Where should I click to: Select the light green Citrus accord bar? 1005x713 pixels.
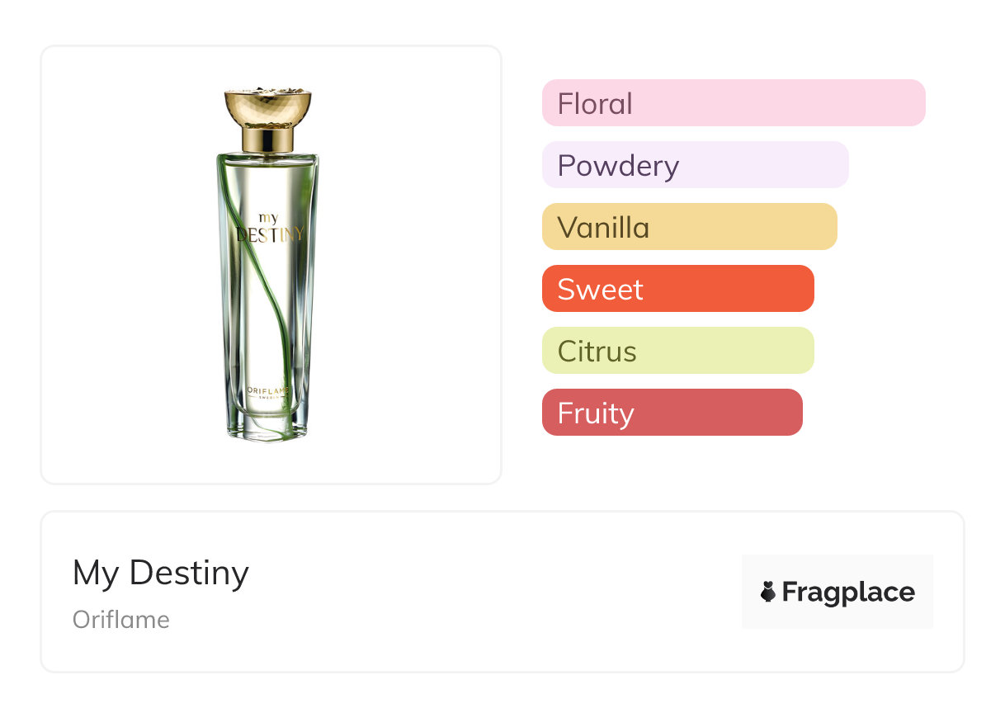coord(677,351)
